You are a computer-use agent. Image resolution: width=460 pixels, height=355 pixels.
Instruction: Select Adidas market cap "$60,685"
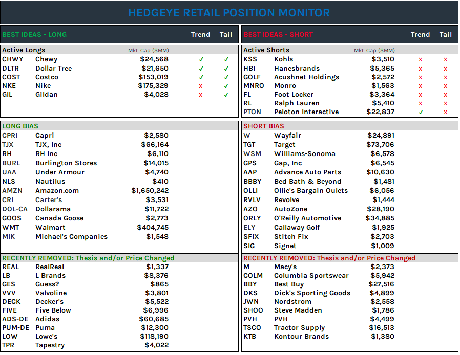pyautogui.click(x=154, y=319)
